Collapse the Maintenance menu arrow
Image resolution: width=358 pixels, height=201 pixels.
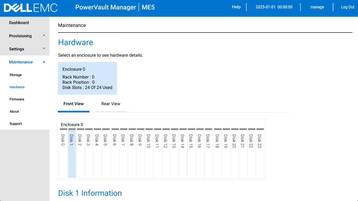point(44,62)
